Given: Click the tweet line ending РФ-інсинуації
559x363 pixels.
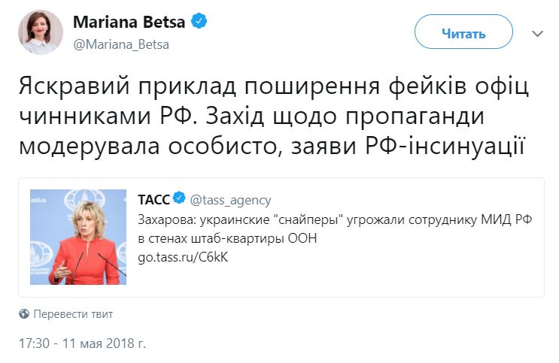Looking at the screenshot, I should (272, 146).
